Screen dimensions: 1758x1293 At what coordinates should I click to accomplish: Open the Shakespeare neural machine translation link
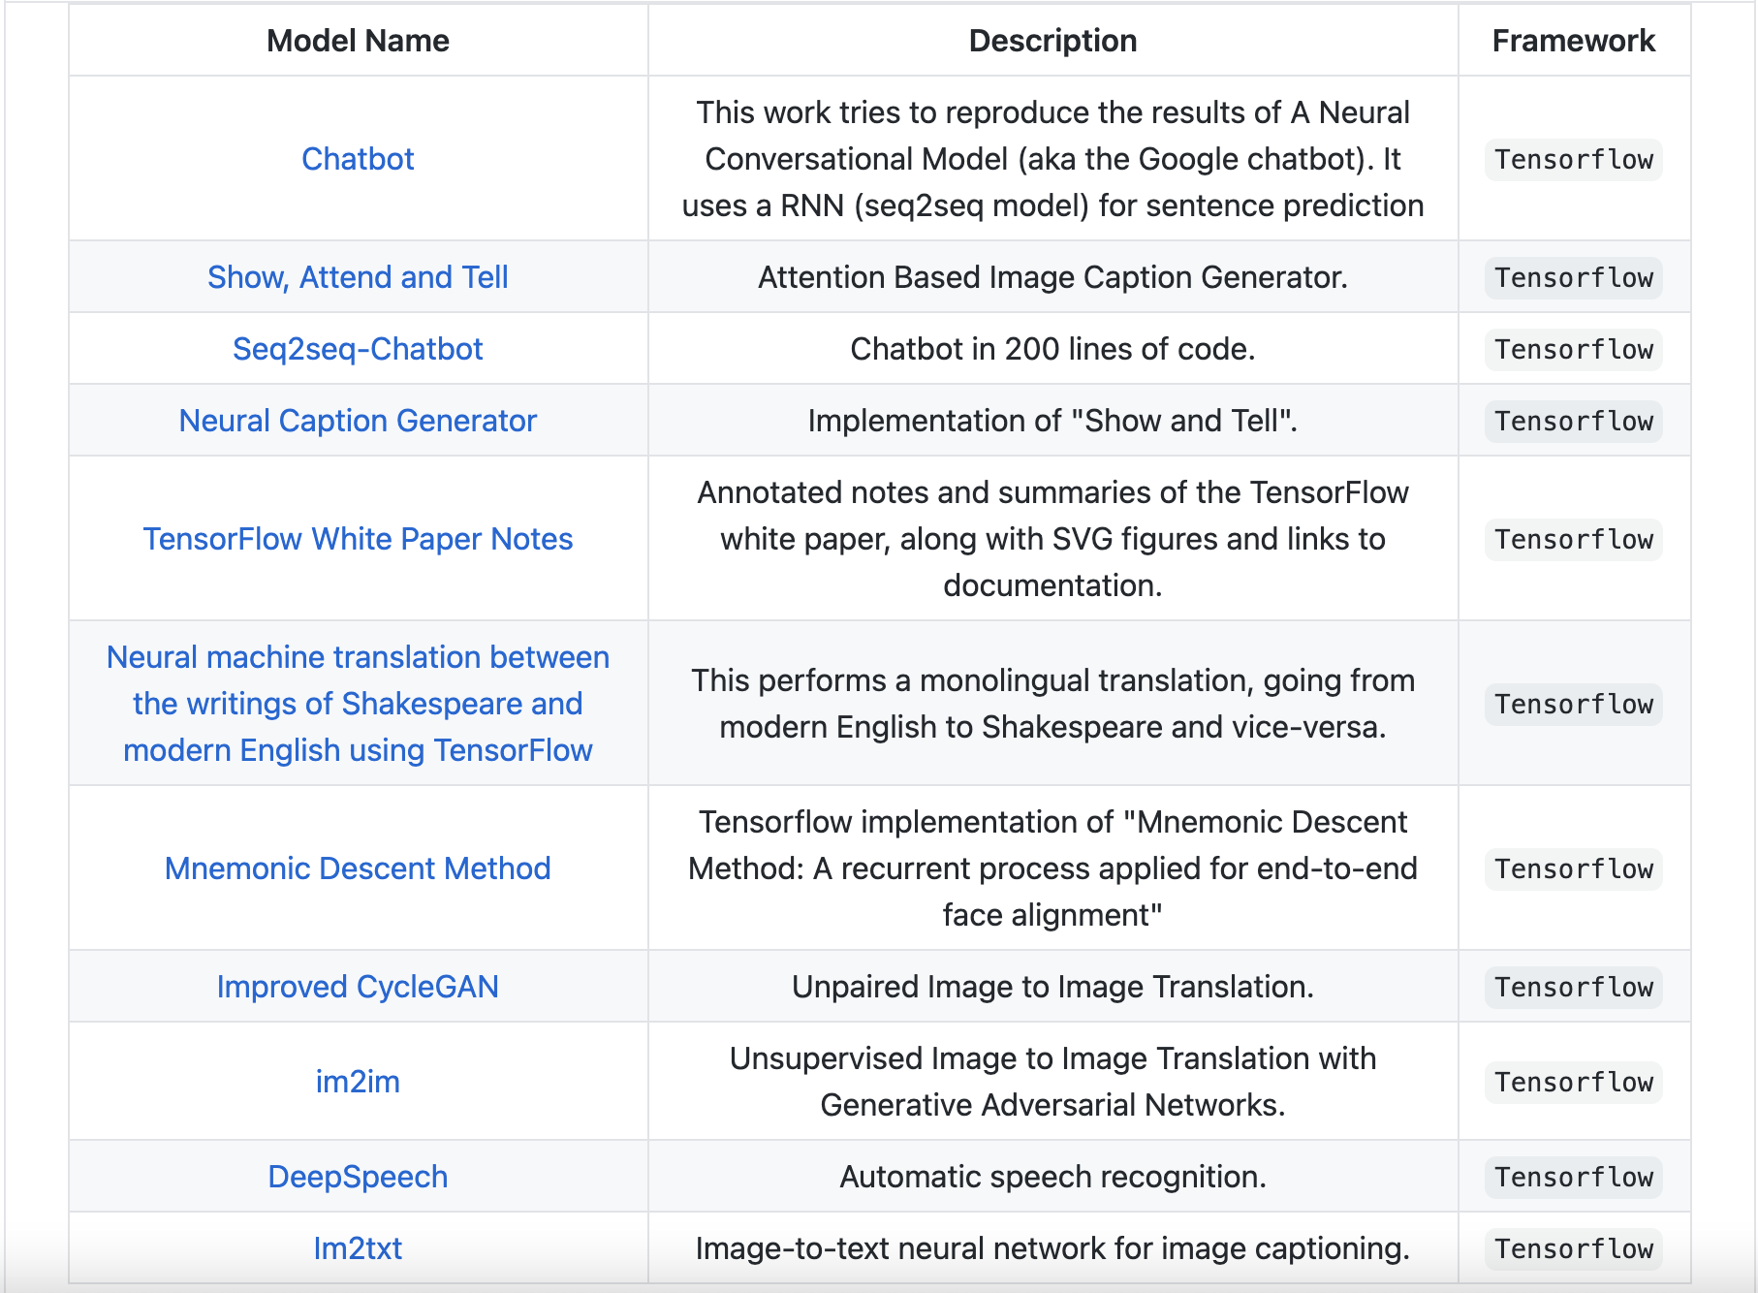pos(358,704)
